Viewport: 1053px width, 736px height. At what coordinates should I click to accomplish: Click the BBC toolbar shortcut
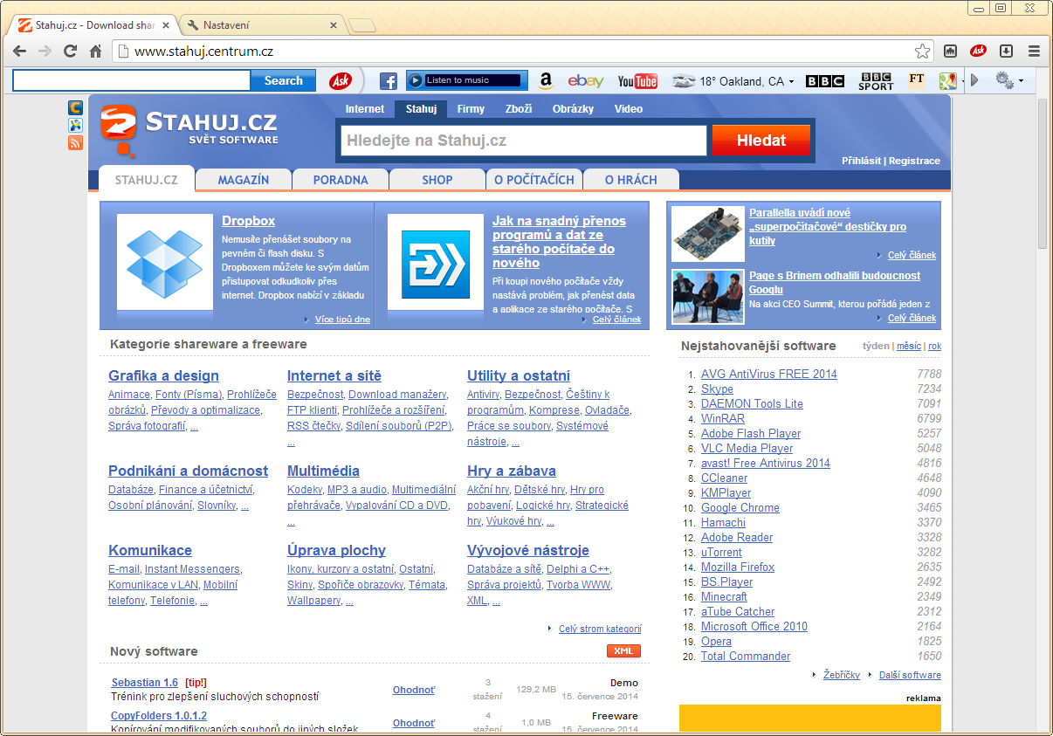pos(825,81)
